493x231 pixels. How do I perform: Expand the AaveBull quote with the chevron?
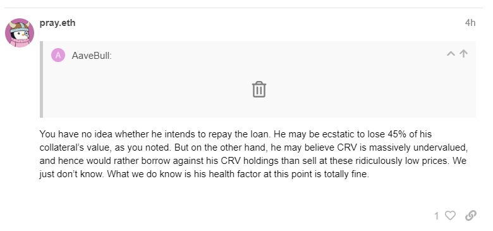coord(451,54)
